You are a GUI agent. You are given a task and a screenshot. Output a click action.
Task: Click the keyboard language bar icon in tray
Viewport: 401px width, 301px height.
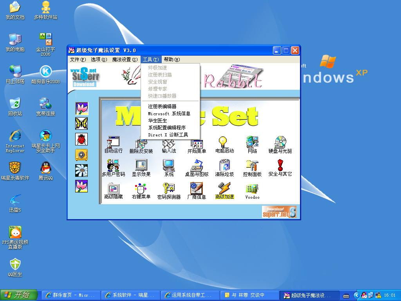[346, 296]
